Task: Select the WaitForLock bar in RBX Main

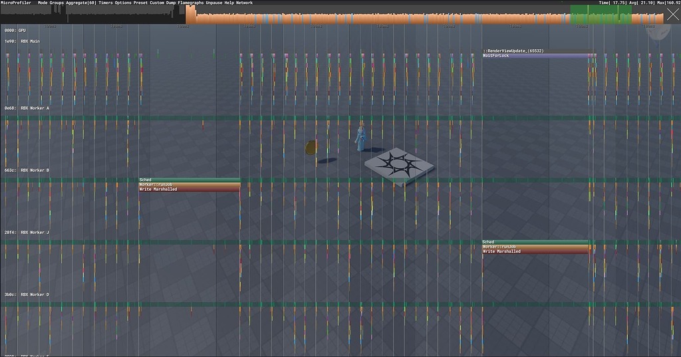Action: 539,56
